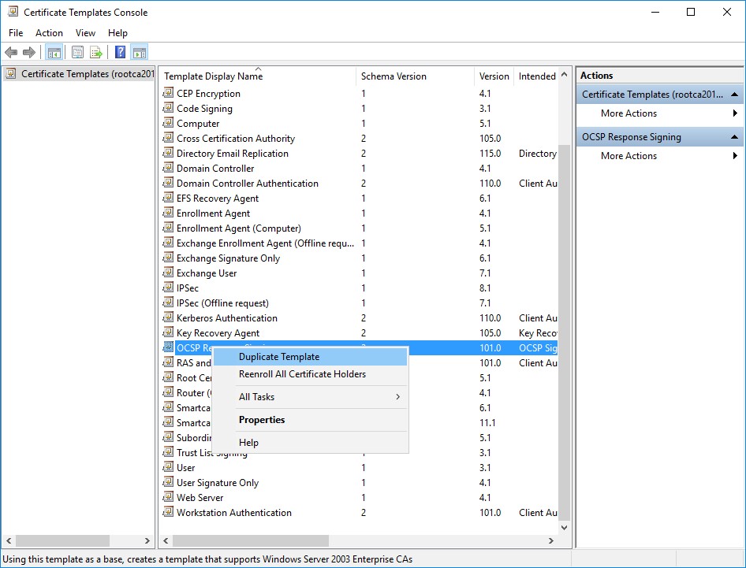The width and height of the screenshot is (746, 568).
Task: Click the Computer template icon
Action: 168,123
